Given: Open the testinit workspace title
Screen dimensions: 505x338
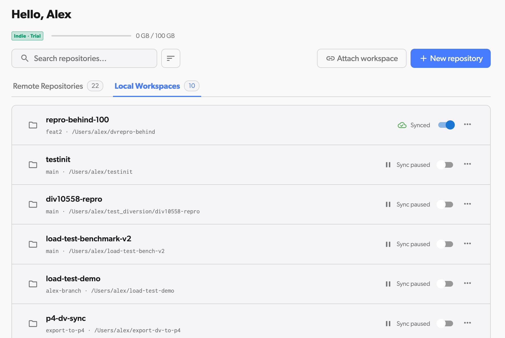Looking at the screenshot, I should click(58, 159).
